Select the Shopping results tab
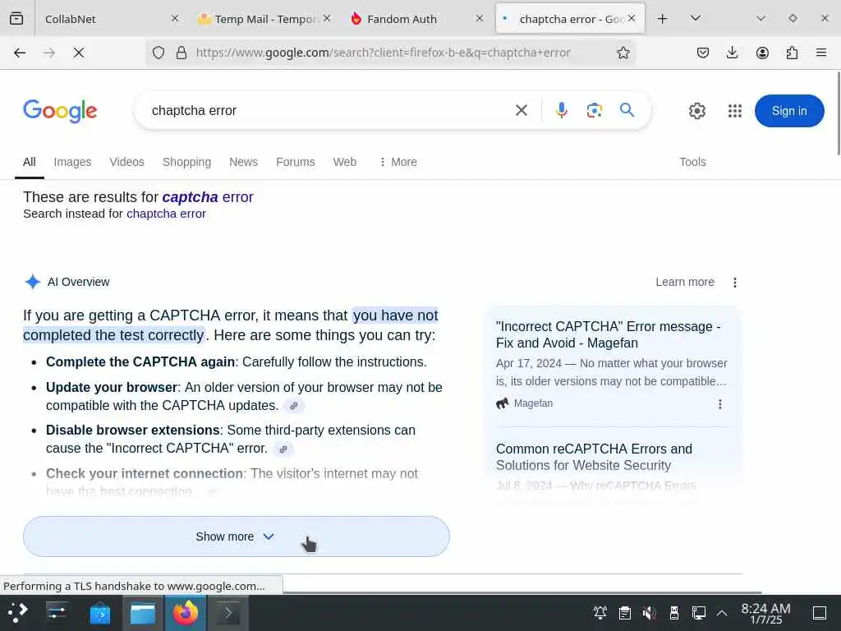The image size is (841, 631). tap(186, 162)
